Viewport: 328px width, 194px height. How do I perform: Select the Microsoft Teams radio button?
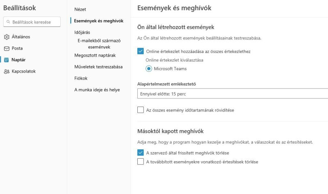tap(149, 68)
